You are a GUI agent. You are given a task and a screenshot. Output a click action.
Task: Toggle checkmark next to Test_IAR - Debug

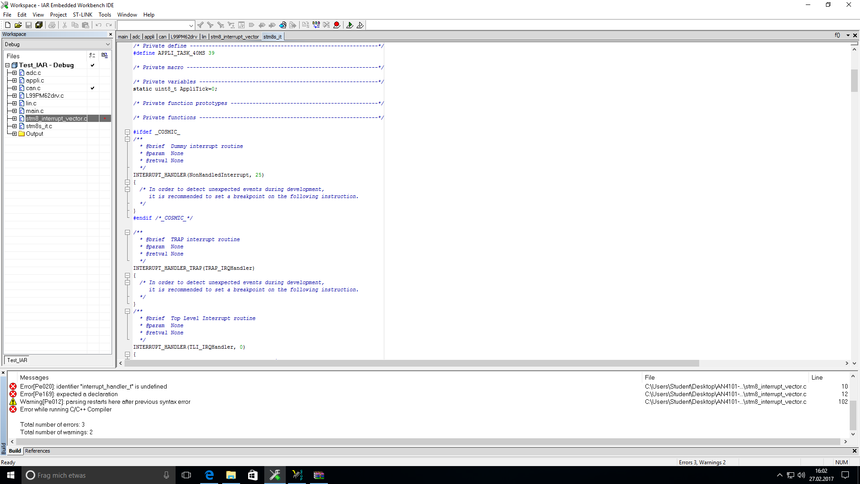click(92, 65)
